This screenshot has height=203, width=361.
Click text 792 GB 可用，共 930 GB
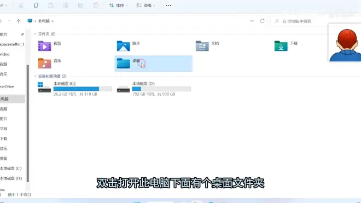pos(154,94)
